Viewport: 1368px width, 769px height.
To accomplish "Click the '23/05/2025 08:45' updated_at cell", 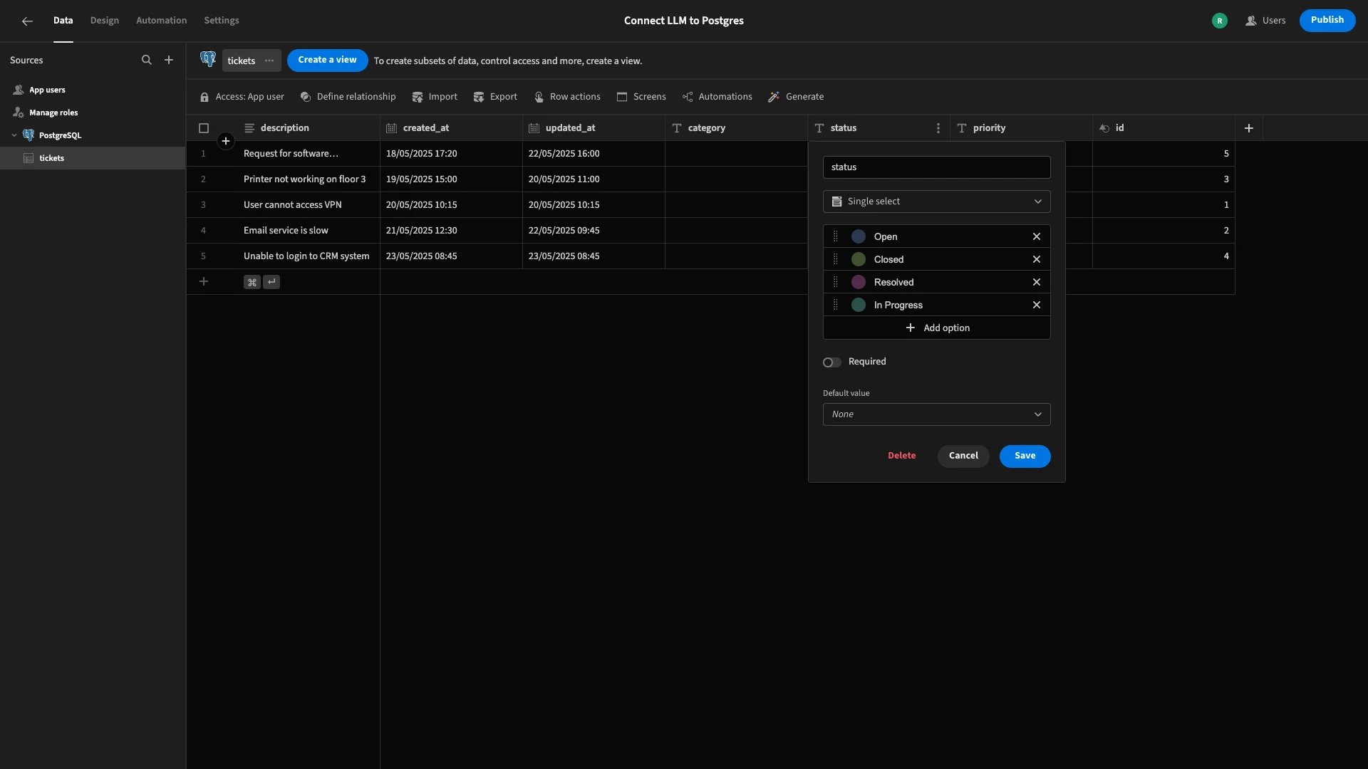I will tap(594, 256).
